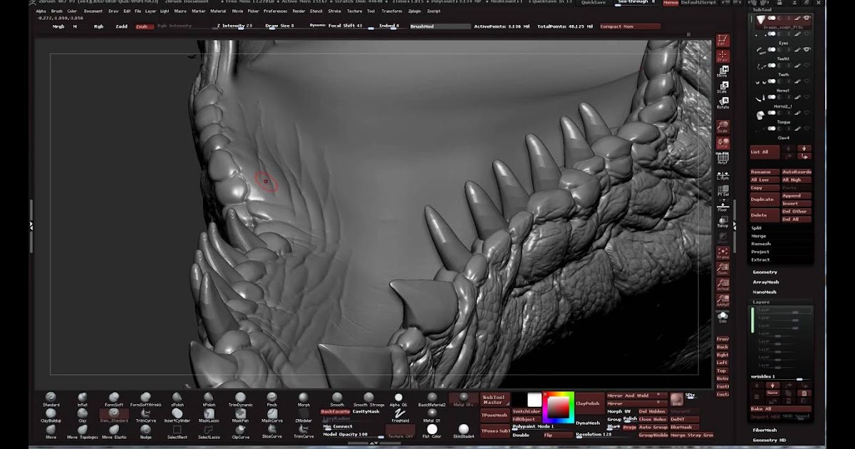Click the ClayPolish button
Image resolution: width=855 pixels, height=449 pixels.
[x=591, y=403]
